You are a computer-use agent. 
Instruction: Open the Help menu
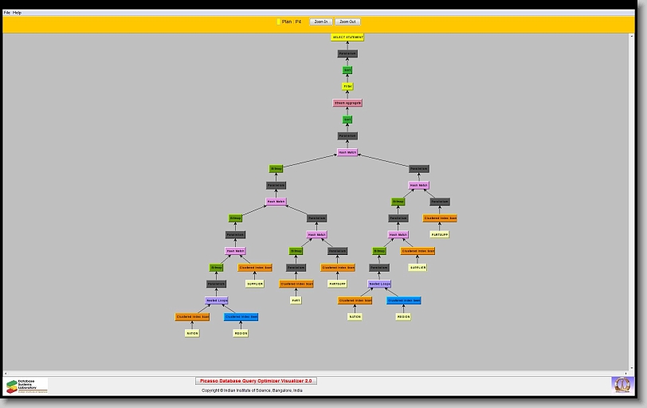(x=18, y=13)
